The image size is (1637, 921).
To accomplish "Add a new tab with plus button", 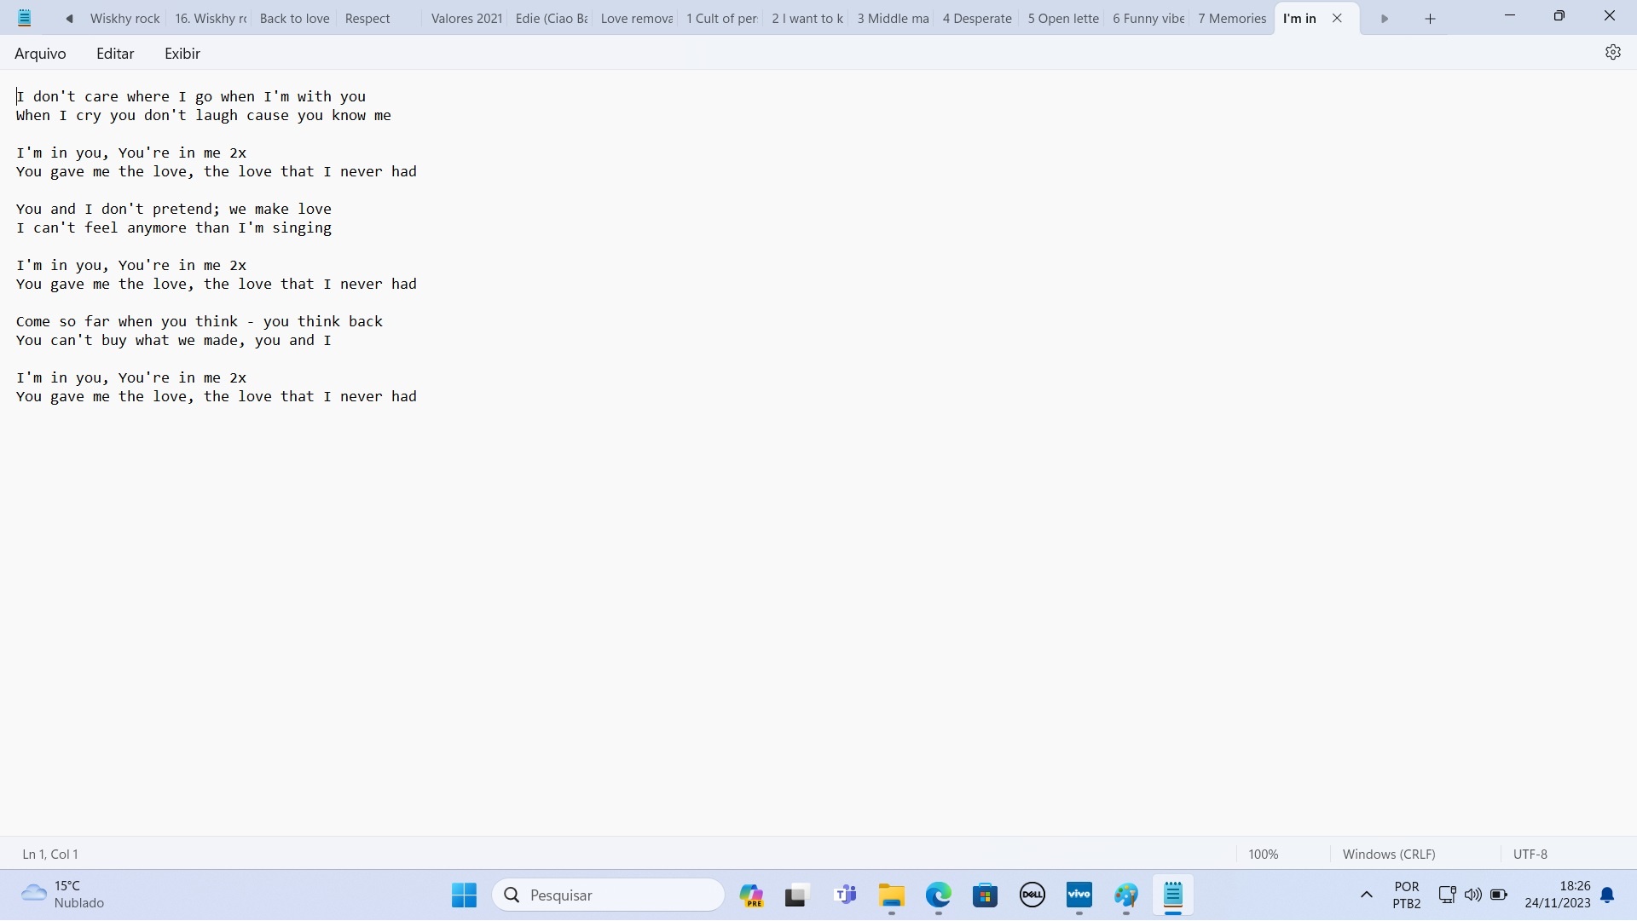I will coord(1430,19).
